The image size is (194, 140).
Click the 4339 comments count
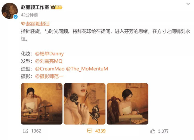(100, 131)
